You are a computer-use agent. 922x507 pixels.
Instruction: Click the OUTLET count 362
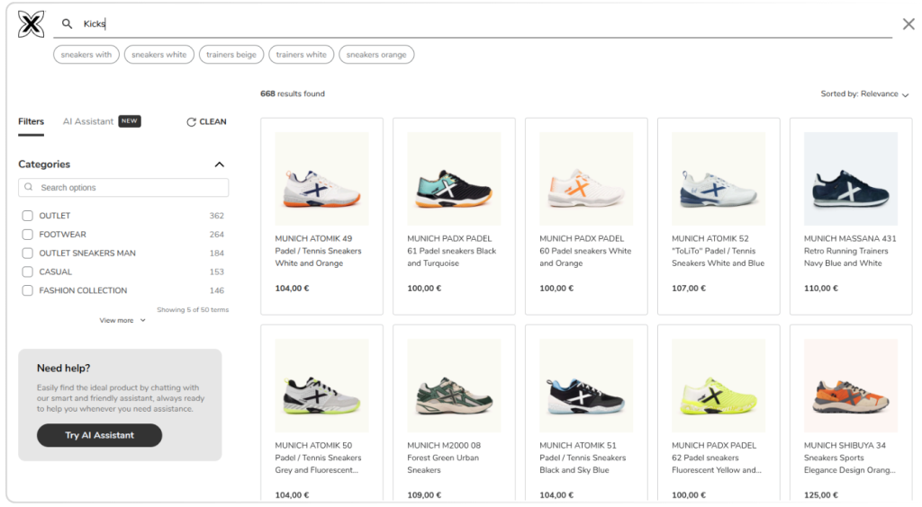(216, 216)
